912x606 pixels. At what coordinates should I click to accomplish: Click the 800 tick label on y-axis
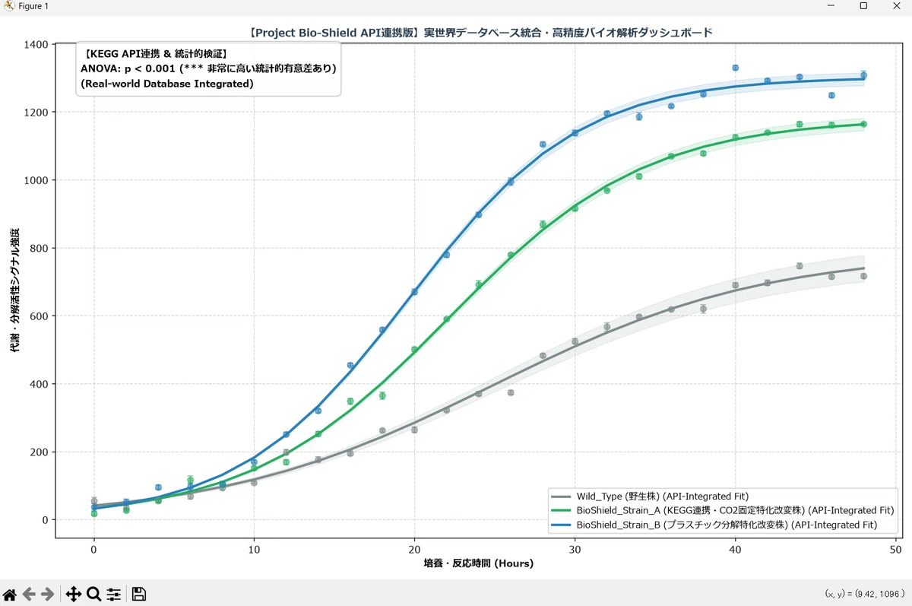coord(41,249)
